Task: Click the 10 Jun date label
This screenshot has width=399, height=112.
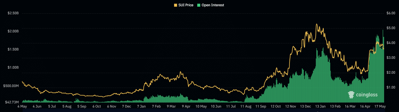Action: [216, 106]
